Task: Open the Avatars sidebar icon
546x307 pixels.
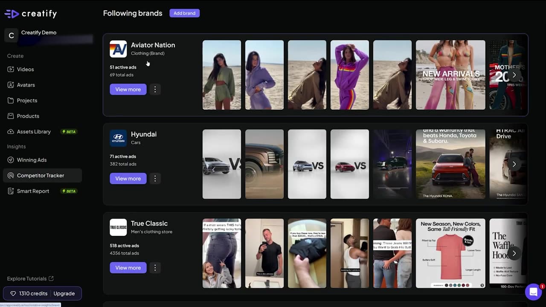Action: [x=11, y=85]
